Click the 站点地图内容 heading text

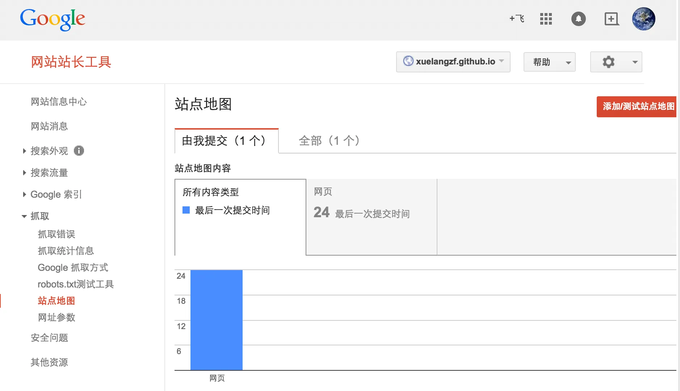click(203, 168)
